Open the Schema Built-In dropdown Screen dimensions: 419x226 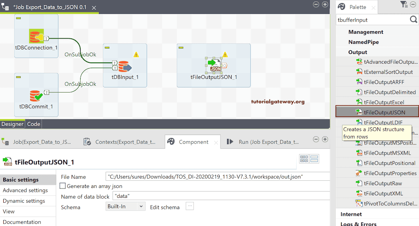coord(126,206)
